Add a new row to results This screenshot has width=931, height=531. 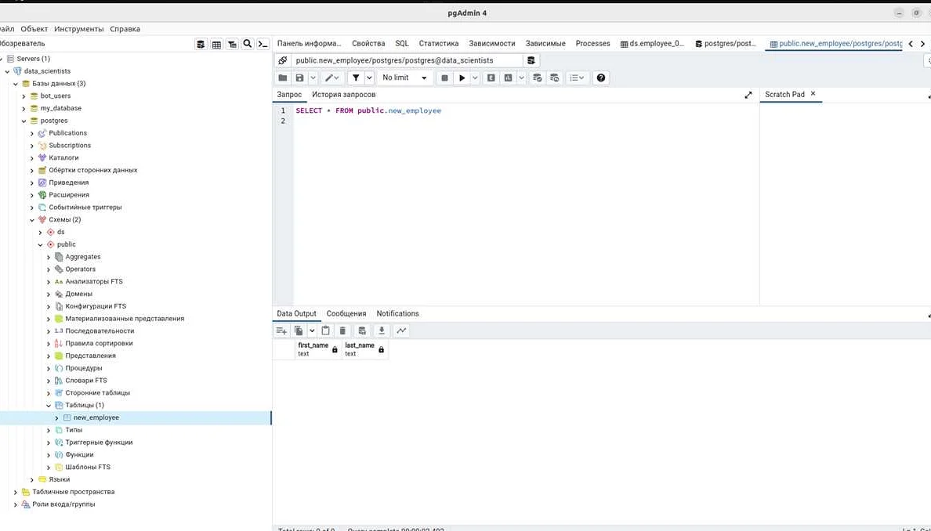point(281,331)
